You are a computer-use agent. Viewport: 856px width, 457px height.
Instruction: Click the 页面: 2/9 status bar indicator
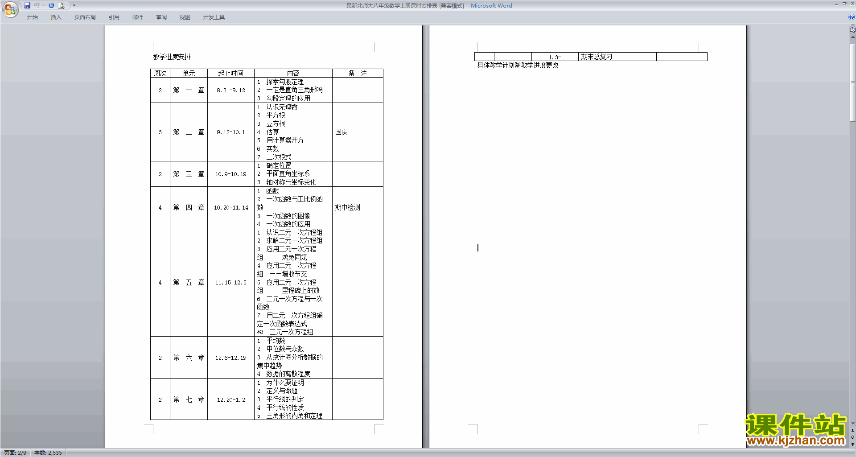[x=15, y=453]
